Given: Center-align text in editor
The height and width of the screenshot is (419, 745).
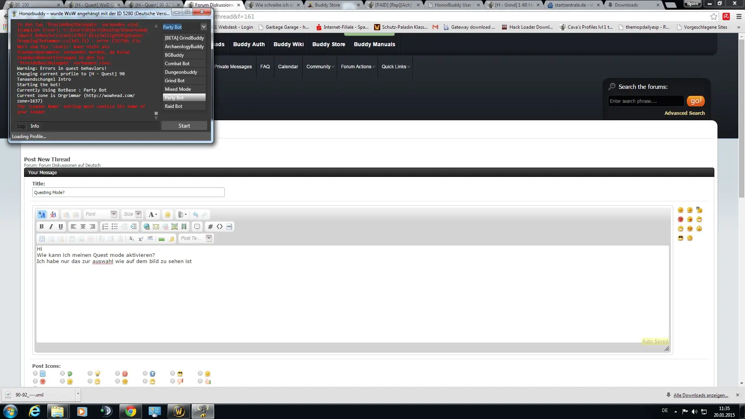Looking at the screenshot, I should click(x=83, y=227).
